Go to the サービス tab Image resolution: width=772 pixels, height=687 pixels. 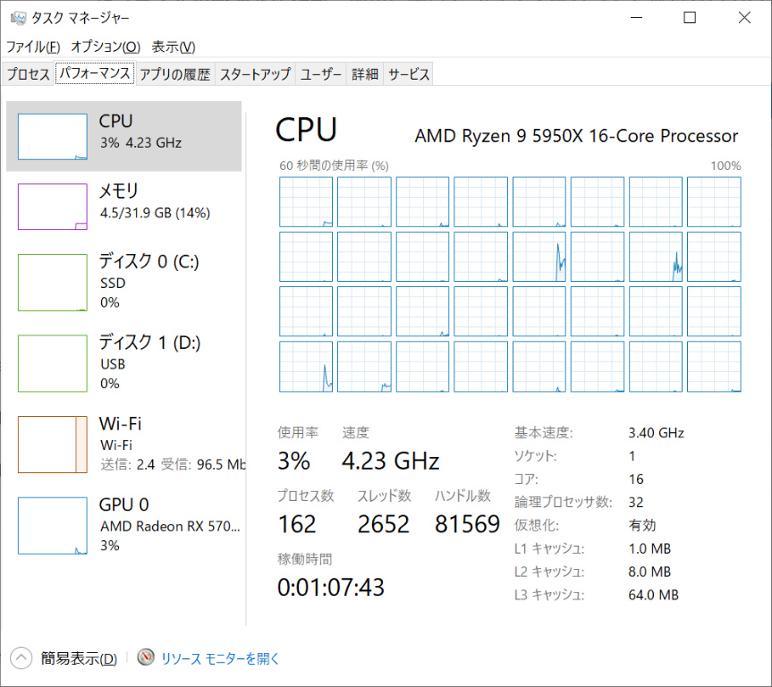[409, 74]
